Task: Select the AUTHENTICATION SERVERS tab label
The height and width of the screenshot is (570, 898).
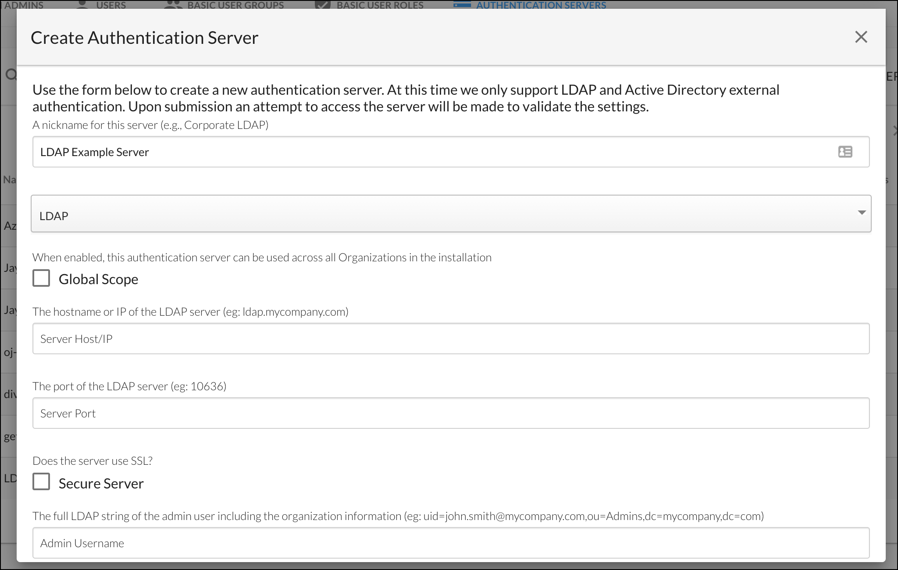Action: [x=541, y=5]
